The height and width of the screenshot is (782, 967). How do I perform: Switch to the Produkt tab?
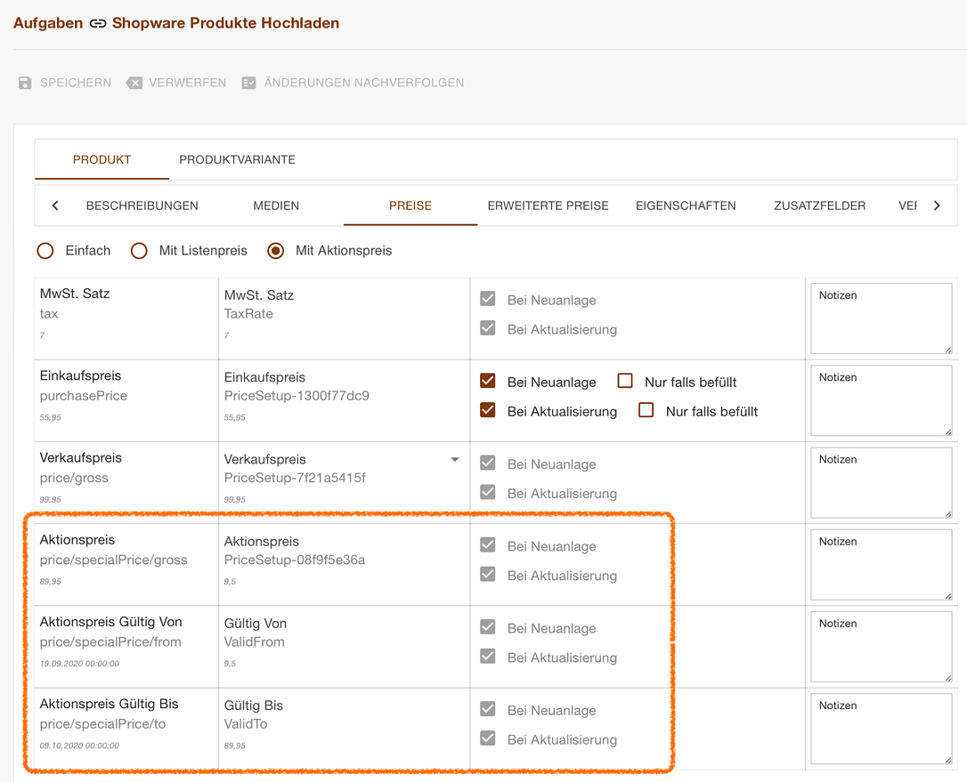pyautogui.click(x=102, y=159)
